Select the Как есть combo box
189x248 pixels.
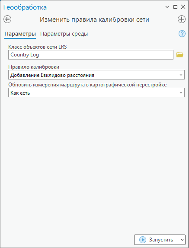(96, 93)
